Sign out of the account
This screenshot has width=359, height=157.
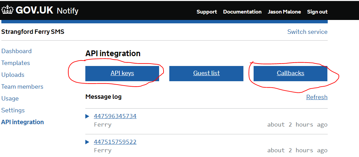pos(317,12)
